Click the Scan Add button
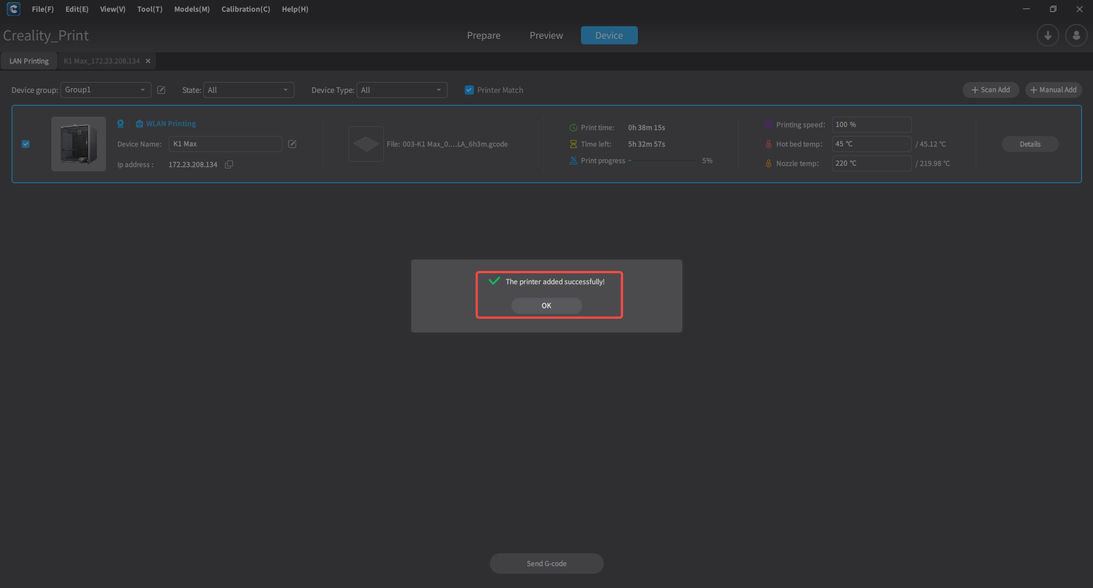 (990, 90)
